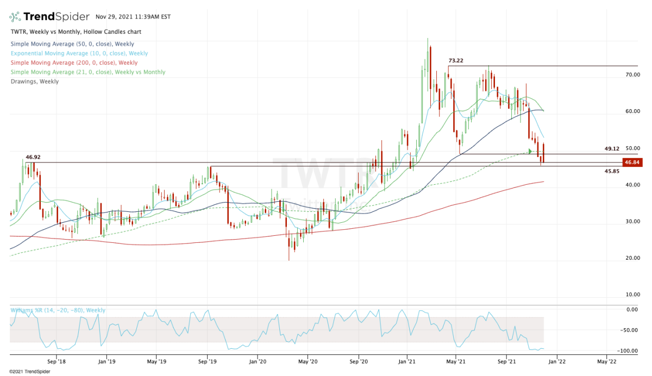Click the 'Jan '19' date axis label
652x376 pixels.
coord(106,361)
